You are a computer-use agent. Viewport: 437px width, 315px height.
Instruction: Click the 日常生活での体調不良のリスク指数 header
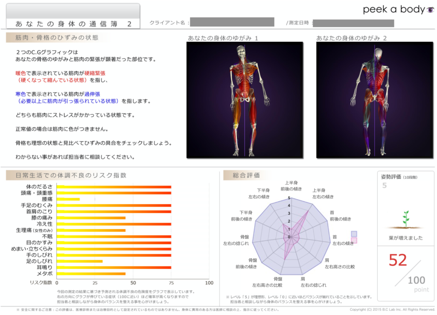[x=70, y=175]
